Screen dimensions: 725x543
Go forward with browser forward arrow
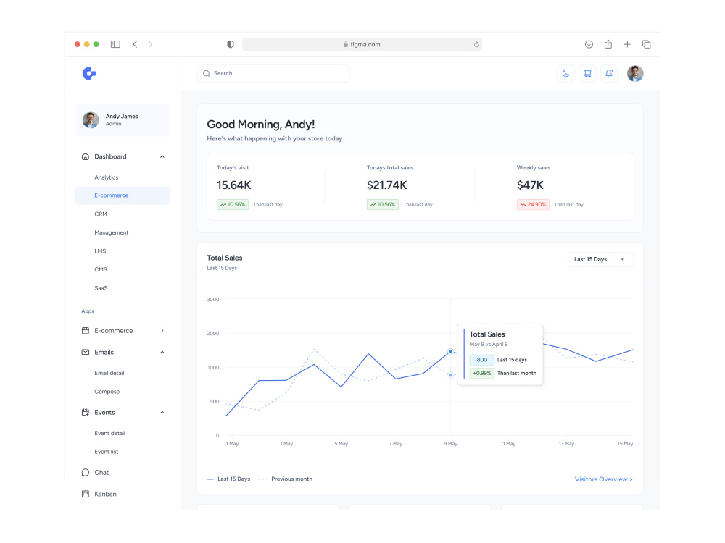coord(150,44)
